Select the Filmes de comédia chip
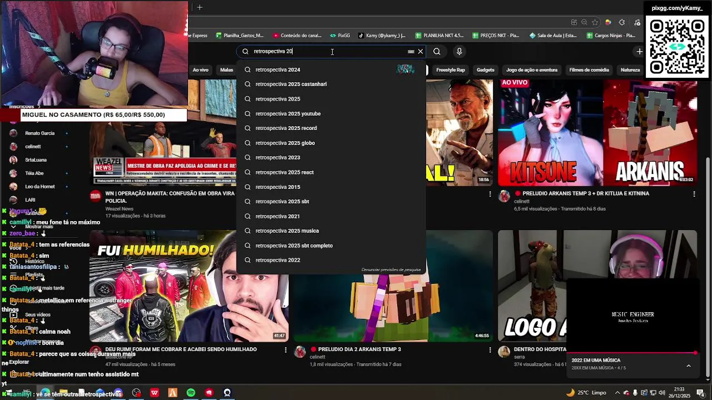 [589, 70]
